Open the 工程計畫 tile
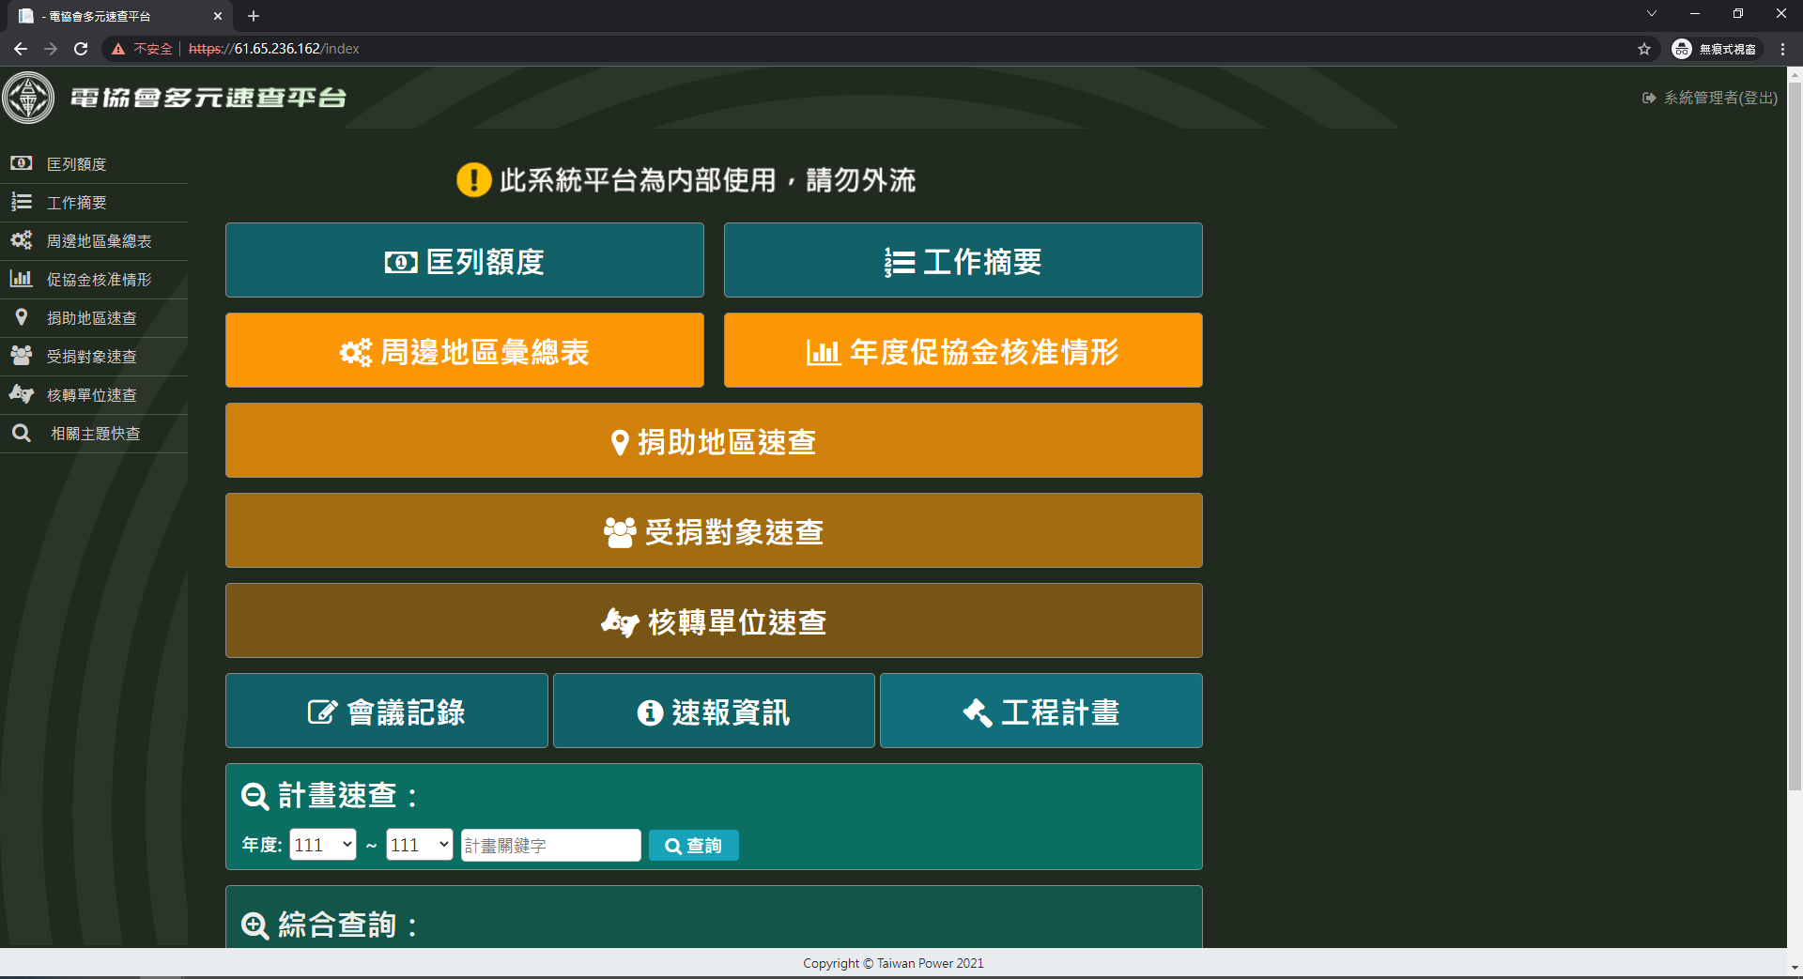Image resolution: width=1803 pixels, height=979 pixels. [1041, 711]
